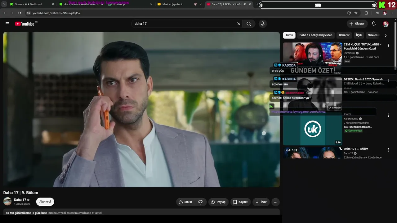Select the Daha 17 filter chip
The height and width of the screenshot is (223, 397).
pyautogui.click(x=344, y=35)
